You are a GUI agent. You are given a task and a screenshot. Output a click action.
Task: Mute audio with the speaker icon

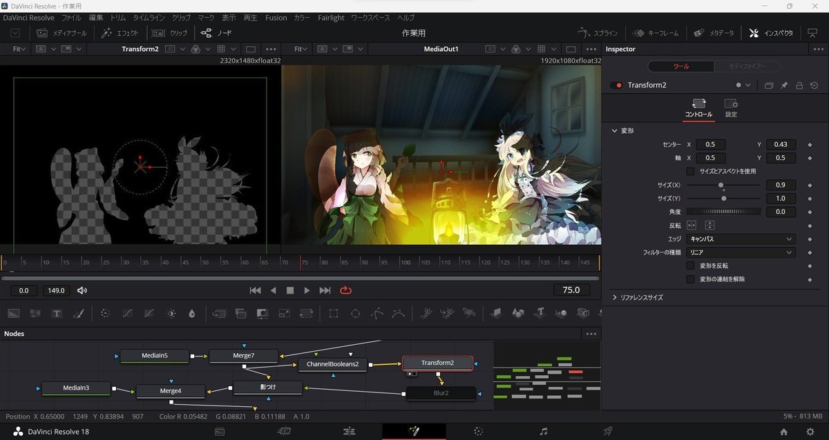(x=82, y=290)
